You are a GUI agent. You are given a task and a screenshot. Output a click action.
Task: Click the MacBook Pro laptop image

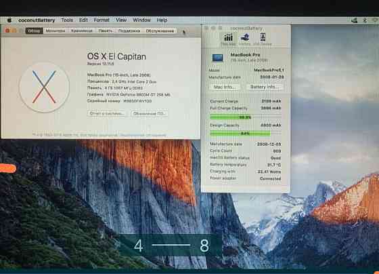tap(217, 58)
